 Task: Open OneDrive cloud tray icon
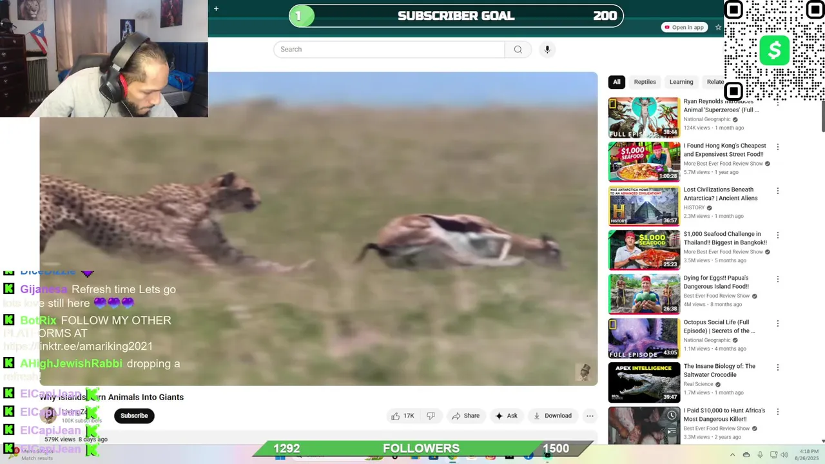pyautogui.click(x=746, y=455)
